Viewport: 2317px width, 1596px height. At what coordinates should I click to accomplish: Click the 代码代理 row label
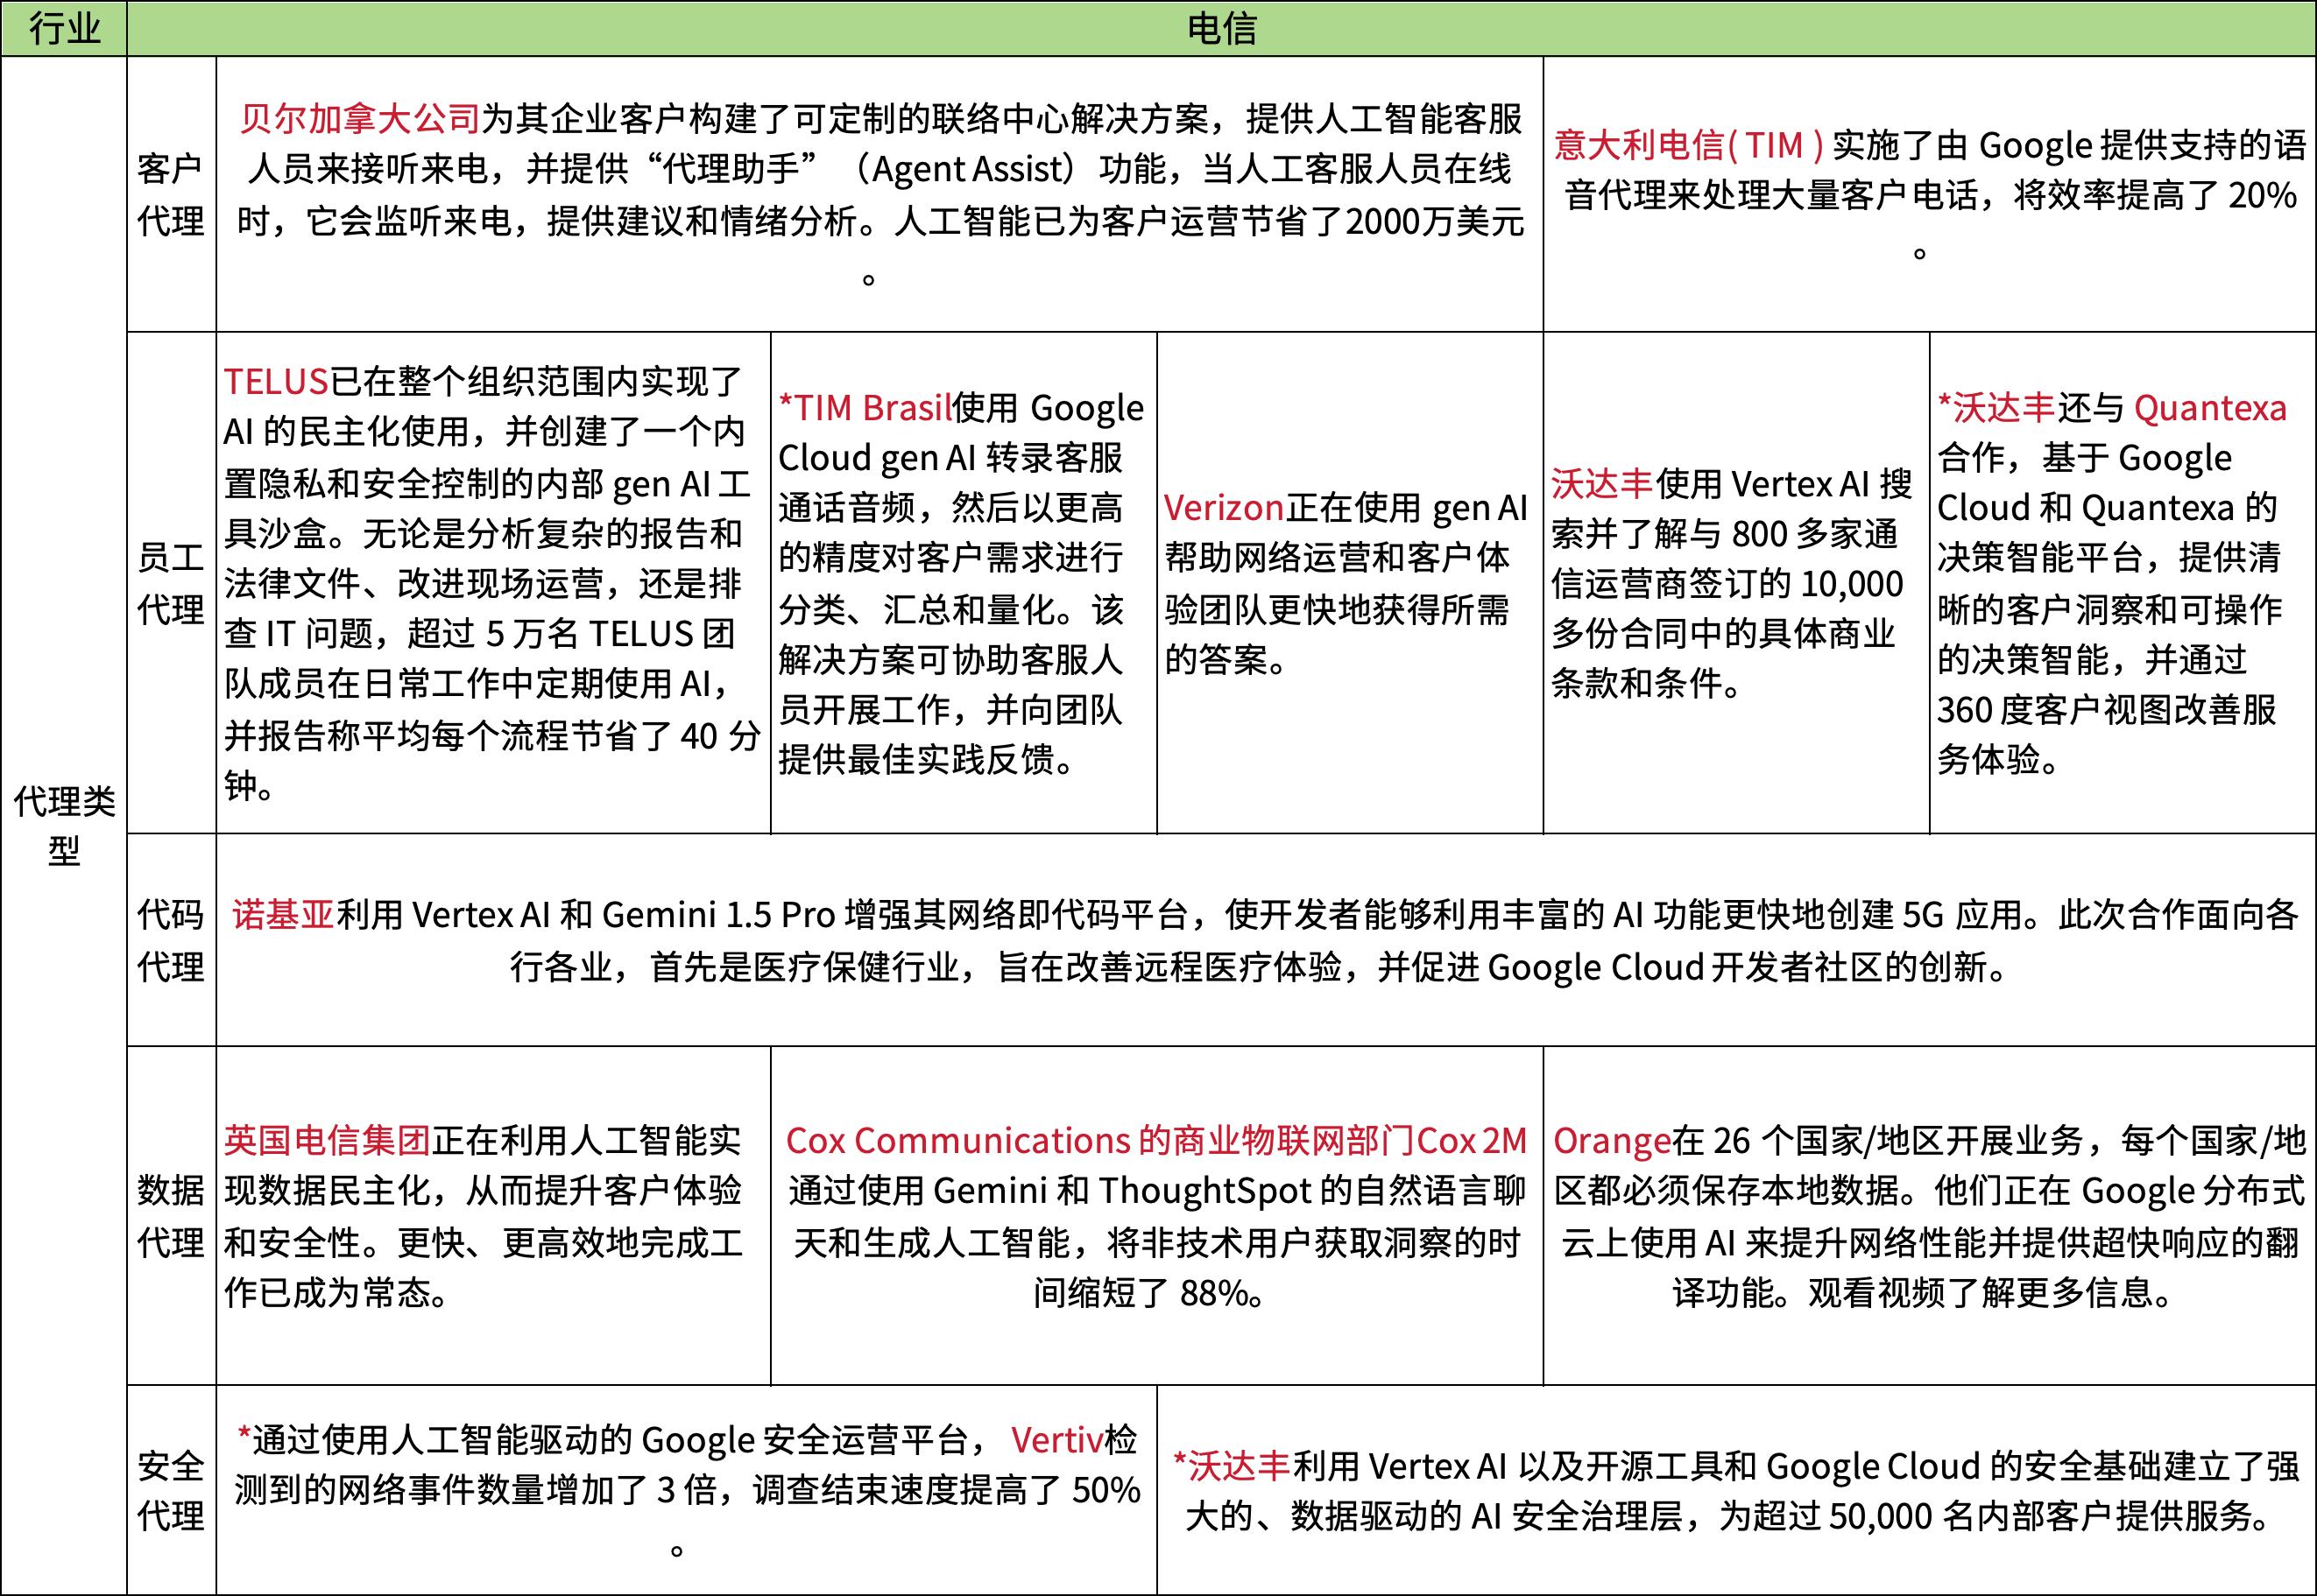171,940
